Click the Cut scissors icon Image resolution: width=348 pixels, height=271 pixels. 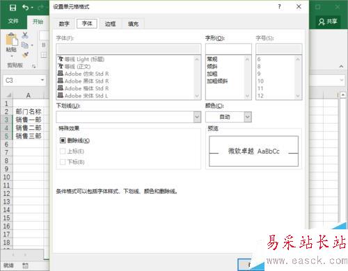click(x=25, y=35)
